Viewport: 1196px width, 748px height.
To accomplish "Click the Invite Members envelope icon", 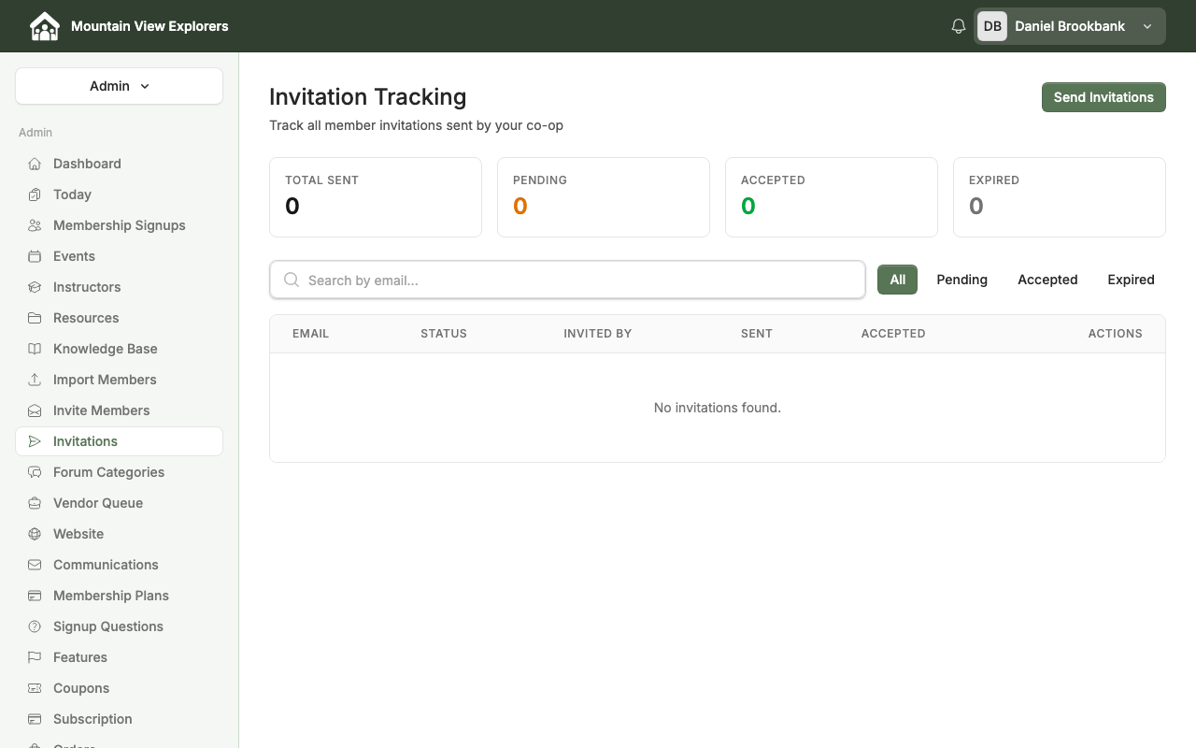I will coord(35,410).
